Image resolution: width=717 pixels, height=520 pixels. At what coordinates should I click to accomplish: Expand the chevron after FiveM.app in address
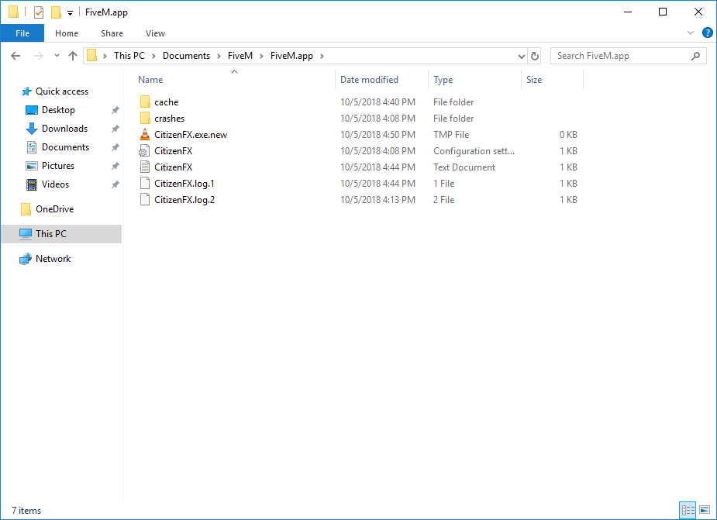click(x=322, y=56)
